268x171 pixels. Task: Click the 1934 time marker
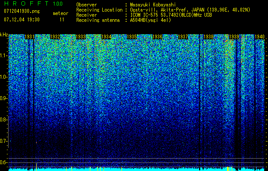[107, 37]
